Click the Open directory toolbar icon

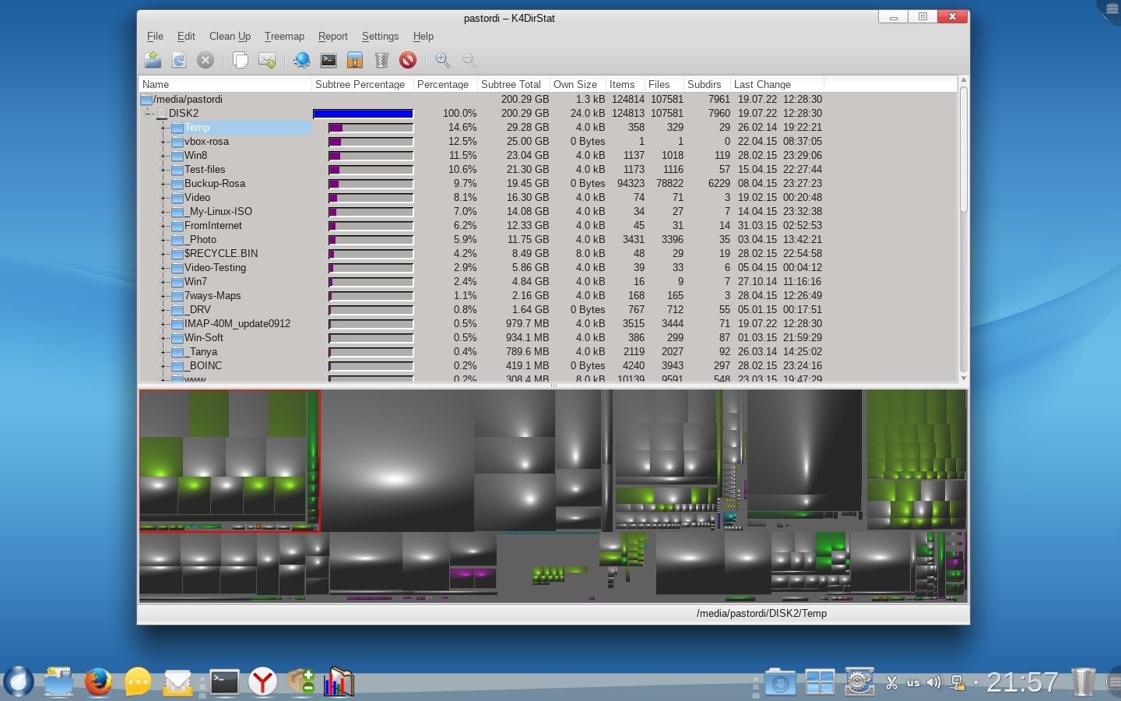153,60
